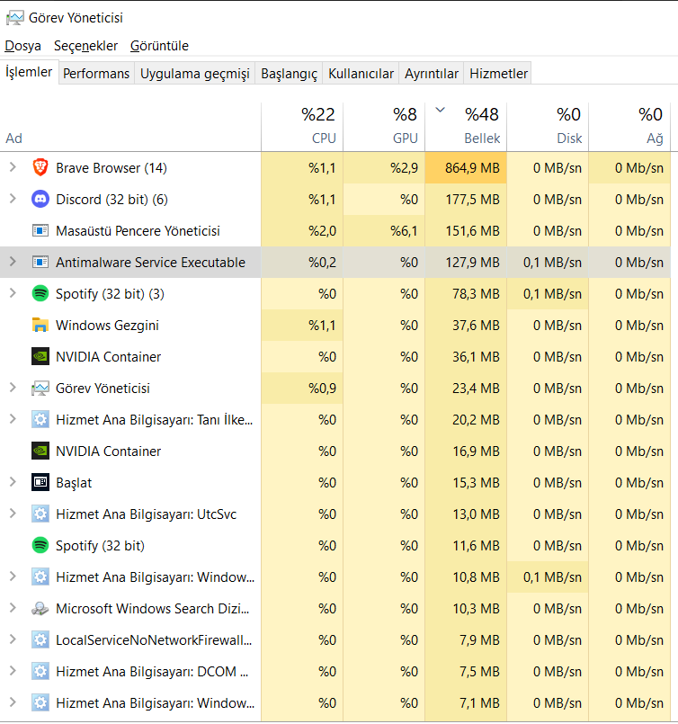This screenshot has height=724, width=678.
Task: Expand the Brave Browser process group
Action: (x=13, y=168)
